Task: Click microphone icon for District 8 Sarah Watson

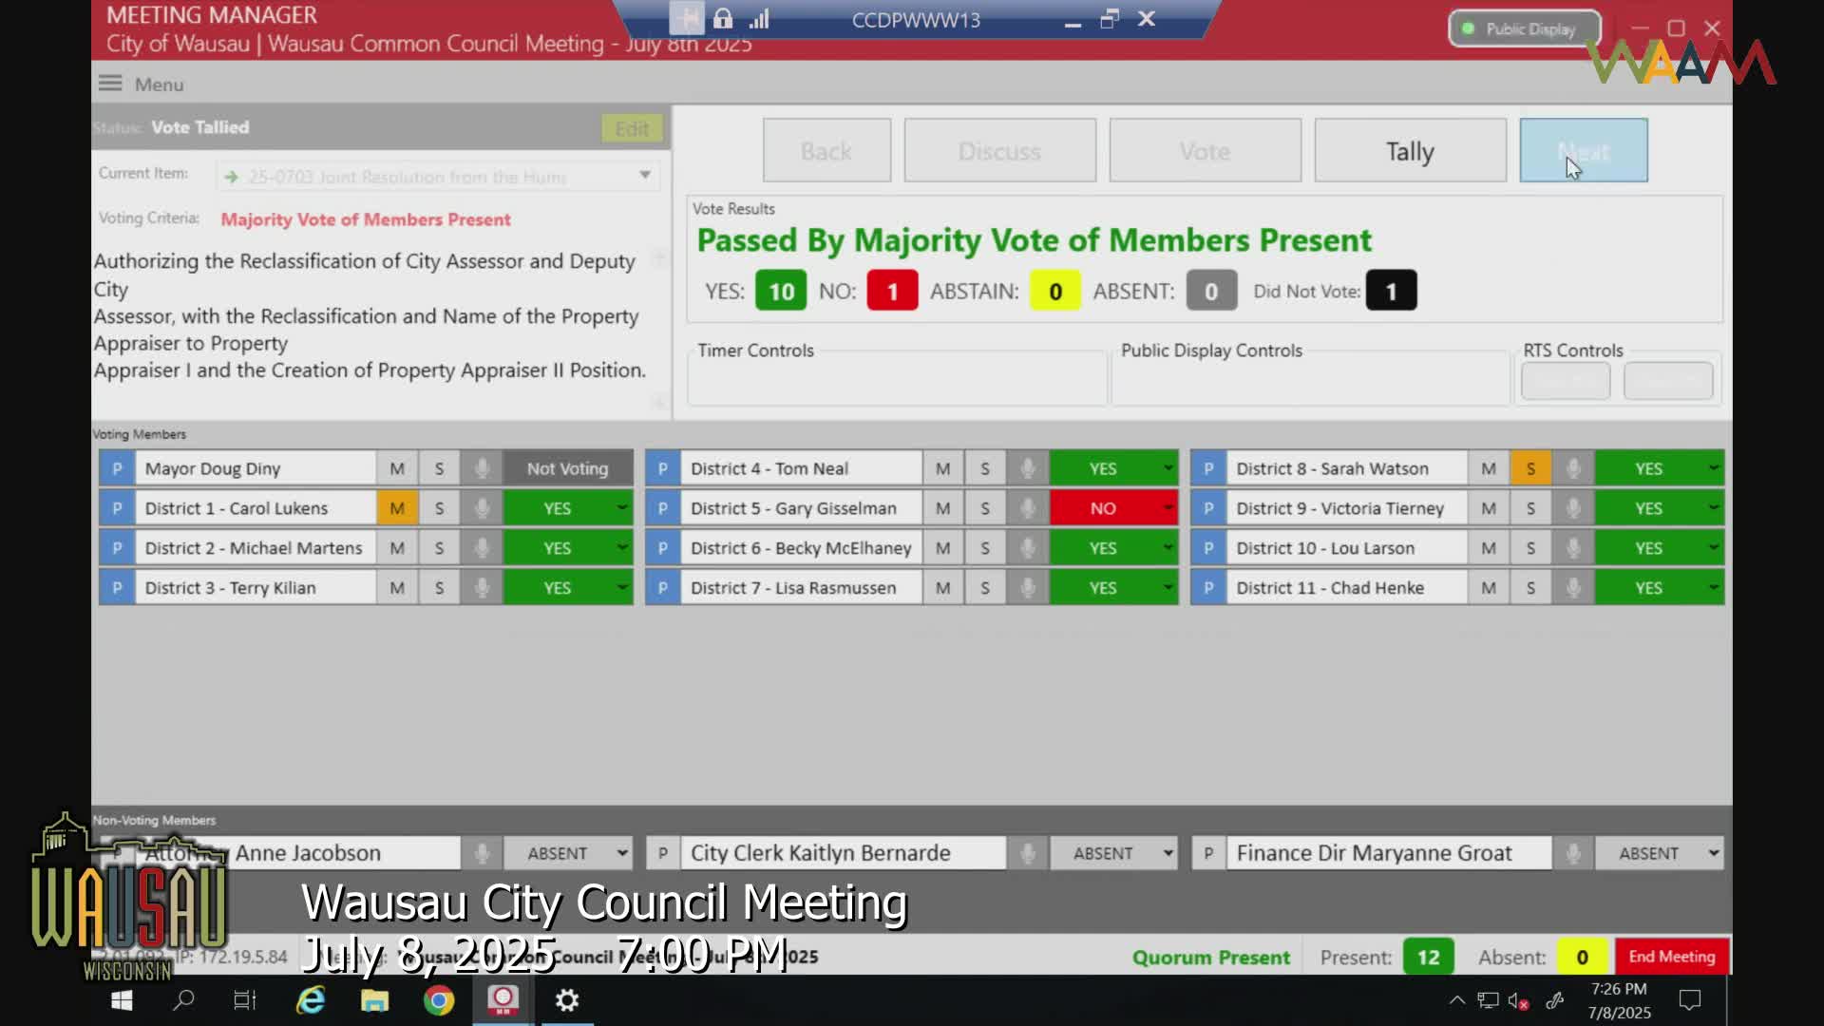Action: click(1573, 468)
